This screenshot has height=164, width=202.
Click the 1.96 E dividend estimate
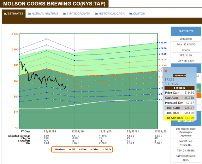[x=75, y=143]
